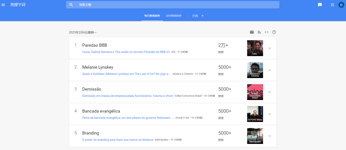Open article 'Parte da bancada evangélica'
The height and width of the screenshot is (150, 346).
[x=128, y=118]
